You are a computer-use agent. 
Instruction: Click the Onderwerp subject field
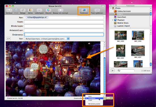coord(64,34)
